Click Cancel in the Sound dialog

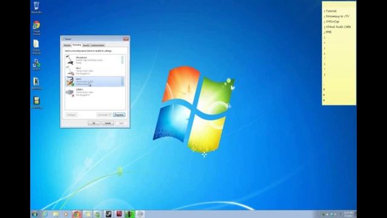(108, 123)
